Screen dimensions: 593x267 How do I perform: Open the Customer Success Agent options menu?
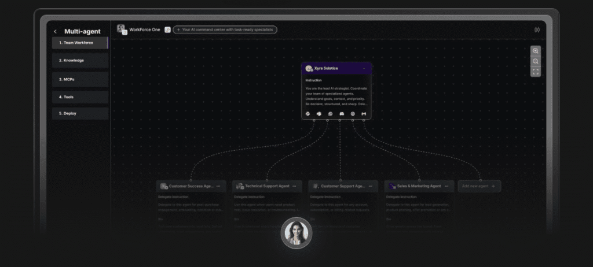218,186
